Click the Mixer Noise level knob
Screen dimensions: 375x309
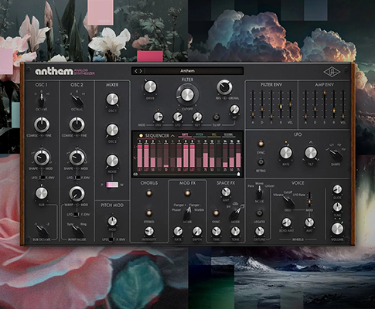112,161
